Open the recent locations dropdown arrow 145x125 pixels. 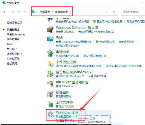point(19,12)
